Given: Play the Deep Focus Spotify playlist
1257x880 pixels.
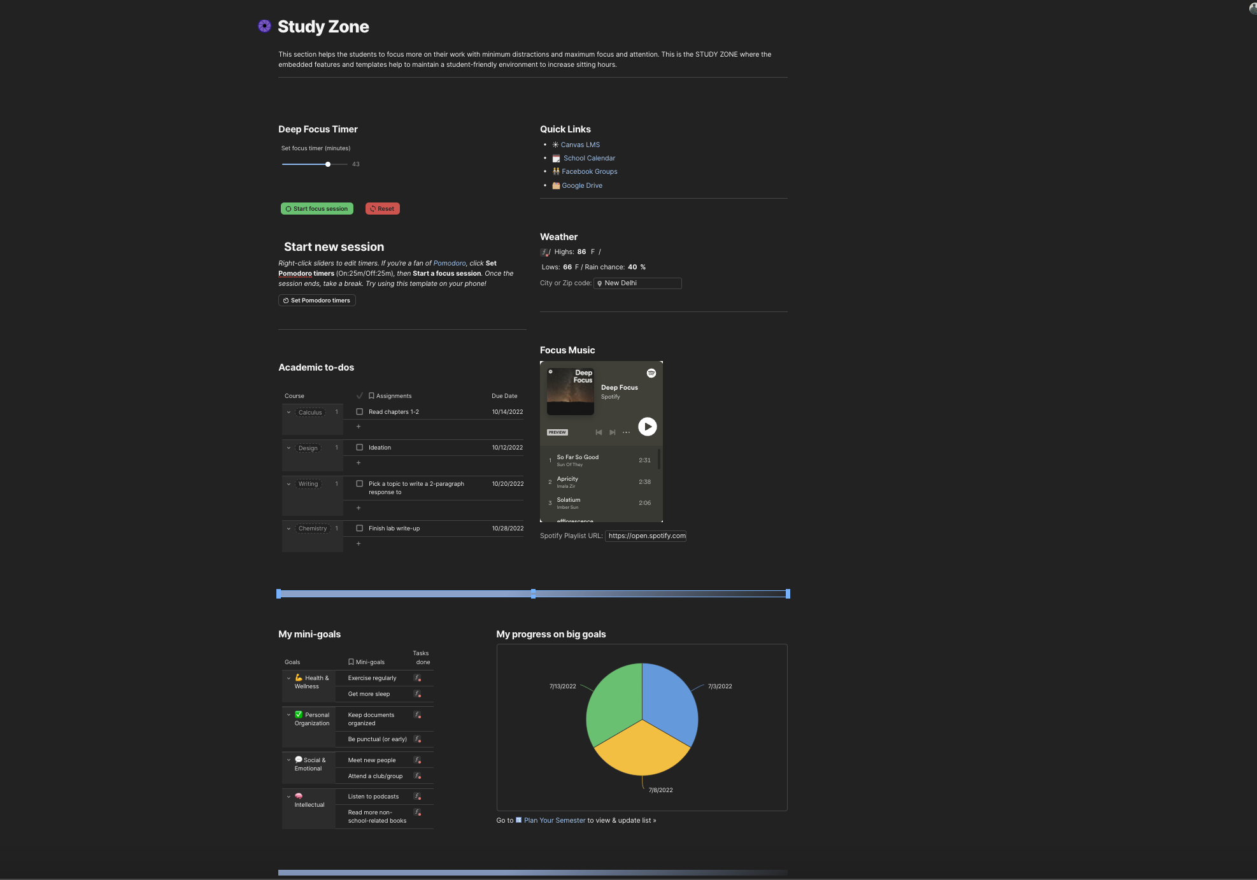Looking at the screenshot, I should tap(647, 427).
